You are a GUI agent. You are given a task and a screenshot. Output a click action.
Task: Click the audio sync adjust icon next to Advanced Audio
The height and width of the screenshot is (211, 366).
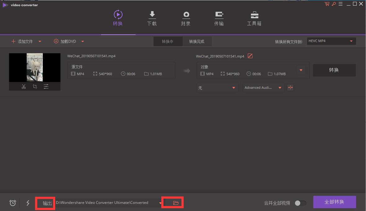coord(290,88)
